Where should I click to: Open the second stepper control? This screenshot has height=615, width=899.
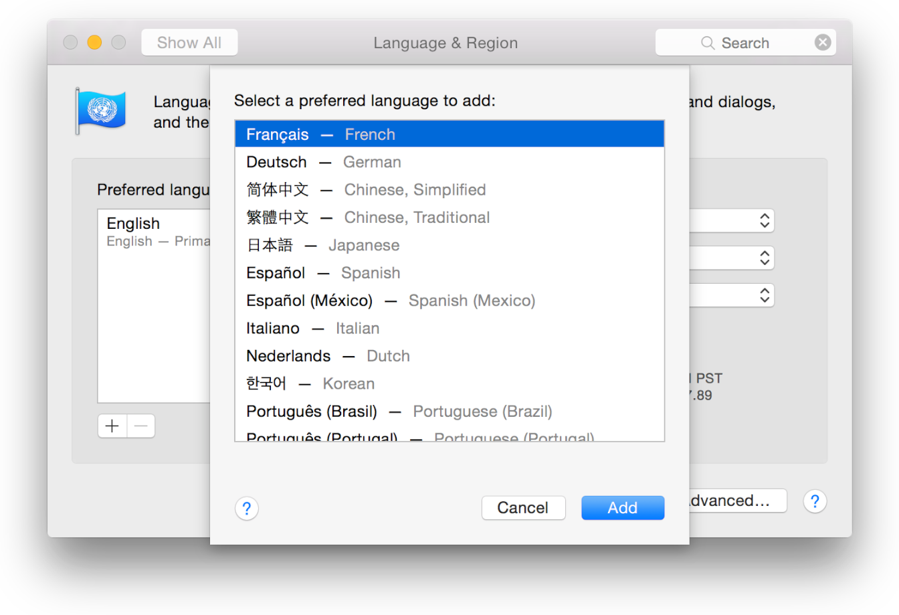pos(765,258)
